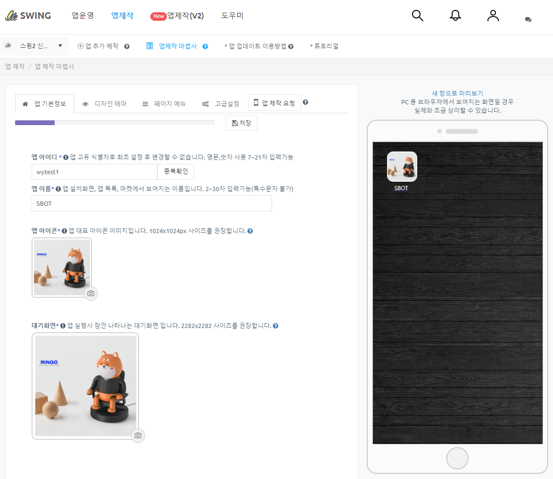This screenshot has width=553, height=479.
Task: Click 새 창으로 미리보기 link
Action: tap(457, 93)
